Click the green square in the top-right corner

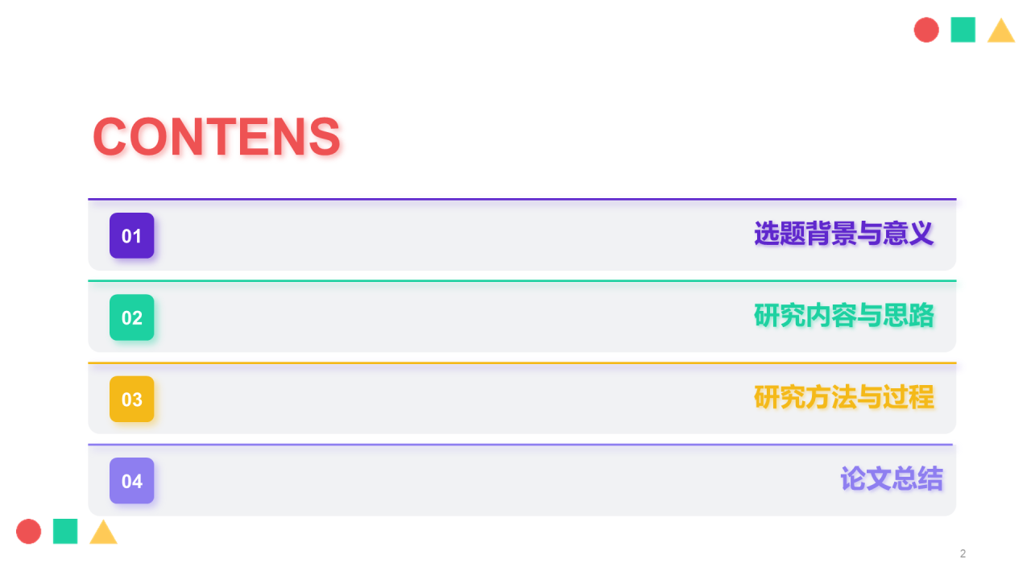tap(963, 30)
